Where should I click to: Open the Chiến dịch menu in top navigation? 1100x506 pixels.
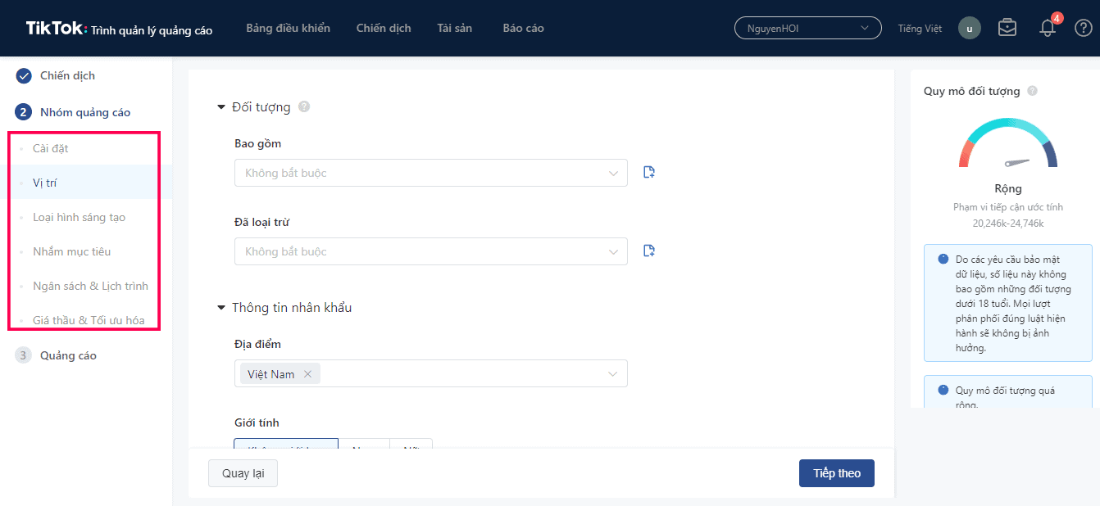384,28
